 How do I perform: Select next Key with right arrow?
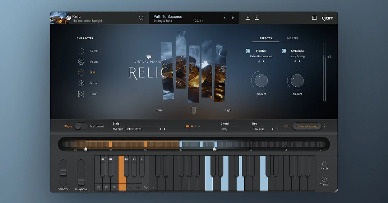point(277,129)
